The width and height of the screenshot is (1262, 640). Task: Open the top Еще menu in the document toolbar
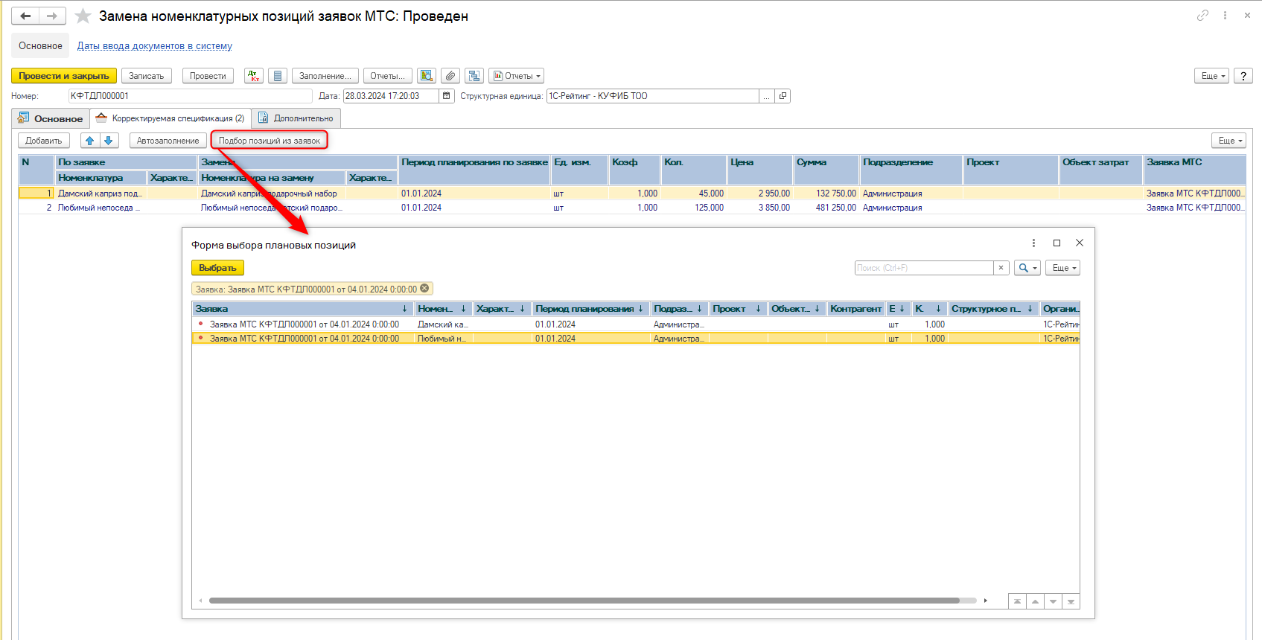tap(1212, 76)
